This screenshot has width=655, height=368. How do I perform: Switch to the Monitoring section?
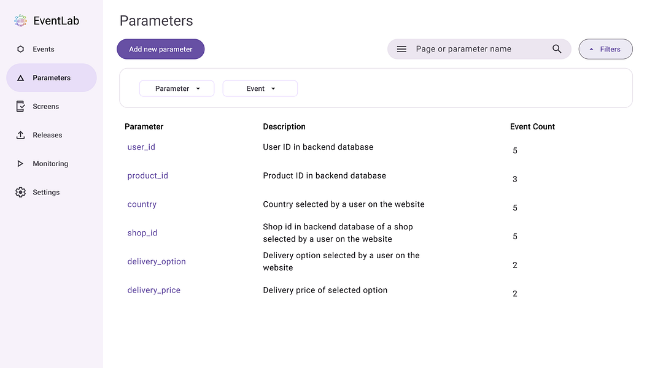(x=50, y=164)
